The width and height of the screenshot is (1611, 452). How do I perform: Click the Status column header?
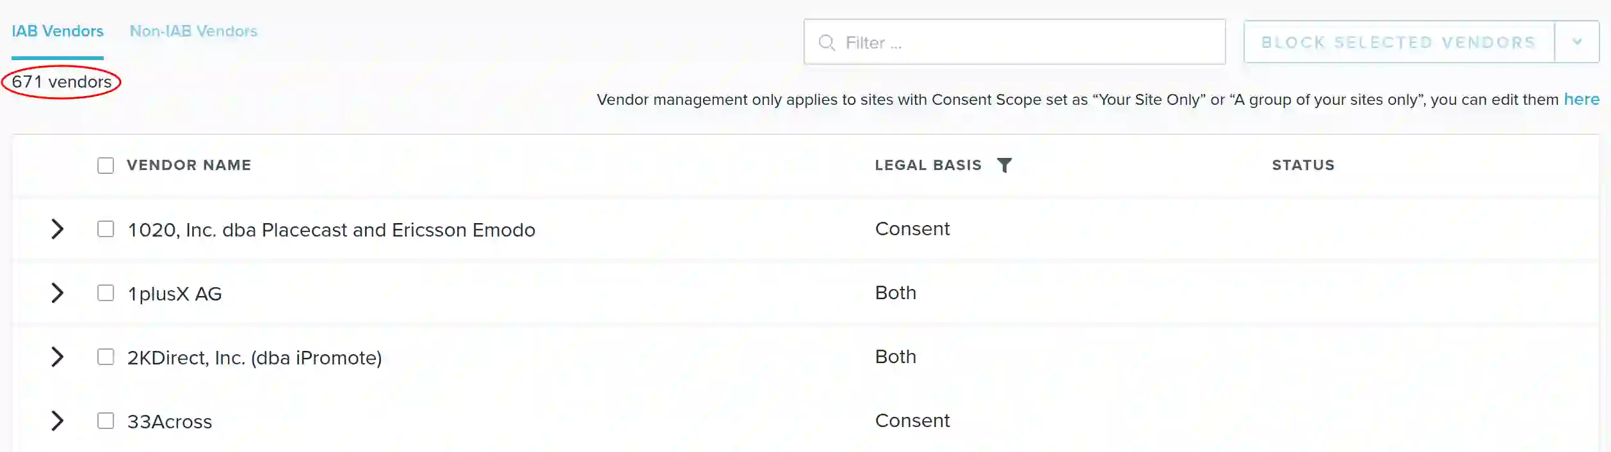[x=1303, y=165]
